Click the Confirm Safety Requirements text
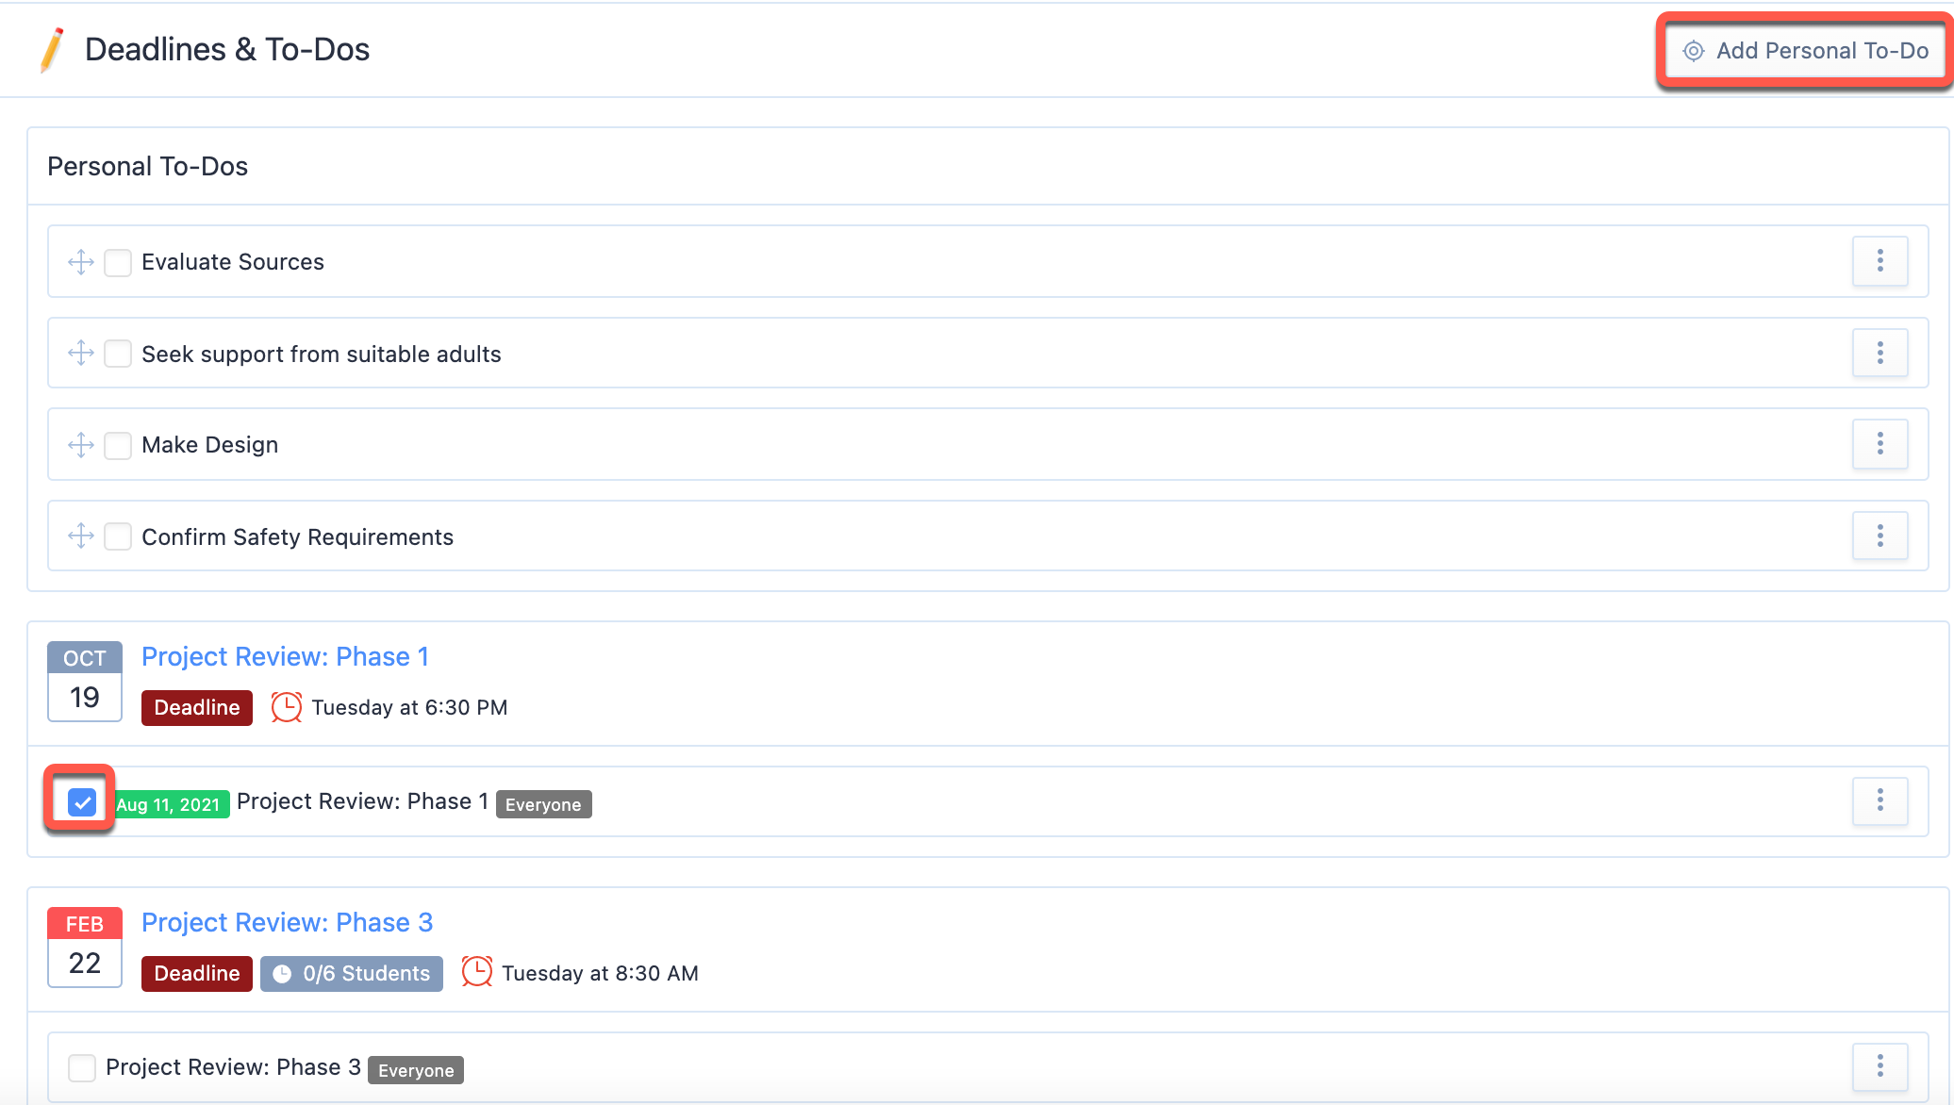 pos(298,537)
